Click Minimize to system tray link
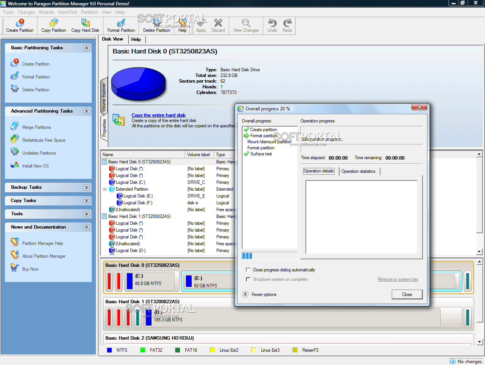Screen dimensions: 485x365 coord(398,279)
